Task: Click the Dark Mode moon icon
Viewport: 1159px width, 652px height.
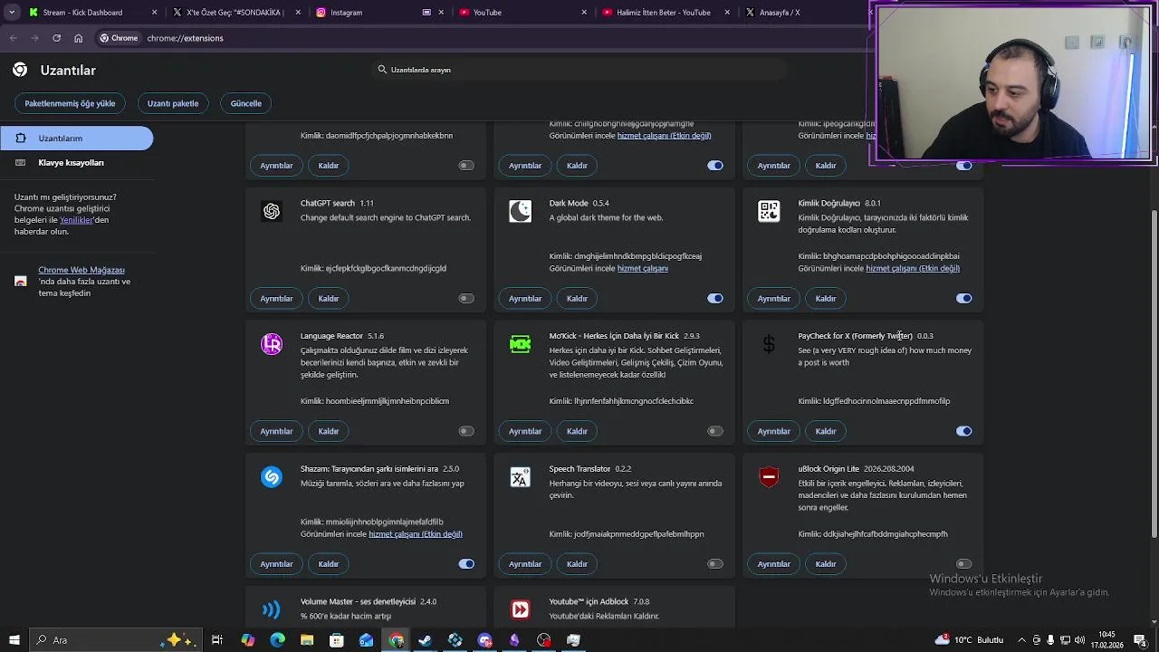Action: pyautogui.click(x=520, y=211)
